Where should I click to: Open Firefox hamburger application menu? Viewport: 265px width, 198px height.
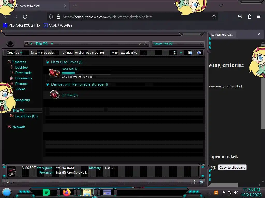coord(259,16)
